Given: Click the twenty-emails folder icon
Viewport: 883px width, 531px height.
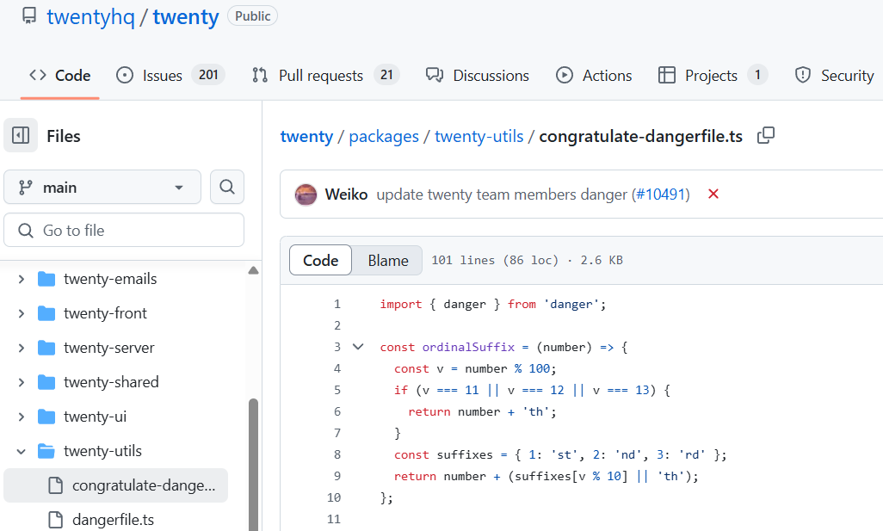Looking at the screenshot, I should tap(46, 280).
